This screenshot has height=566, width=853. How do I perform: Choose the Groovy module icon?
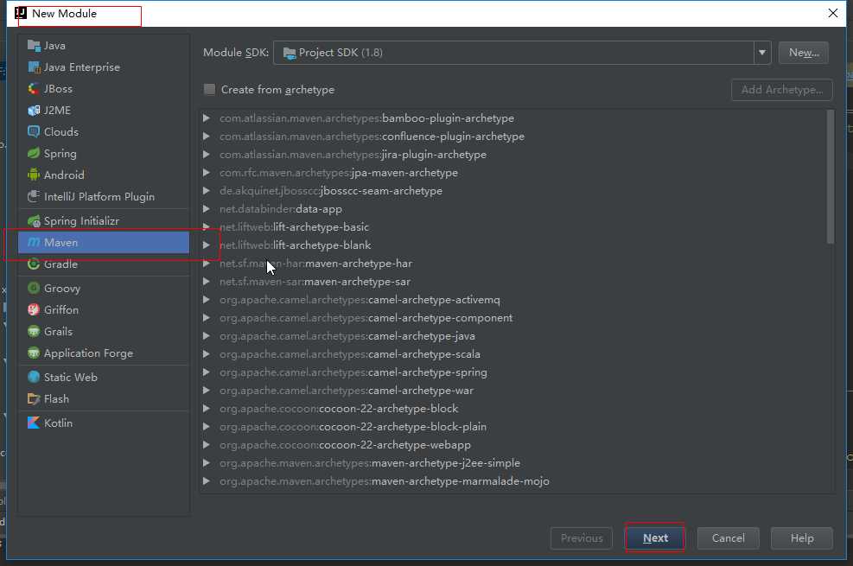(34, 288)
